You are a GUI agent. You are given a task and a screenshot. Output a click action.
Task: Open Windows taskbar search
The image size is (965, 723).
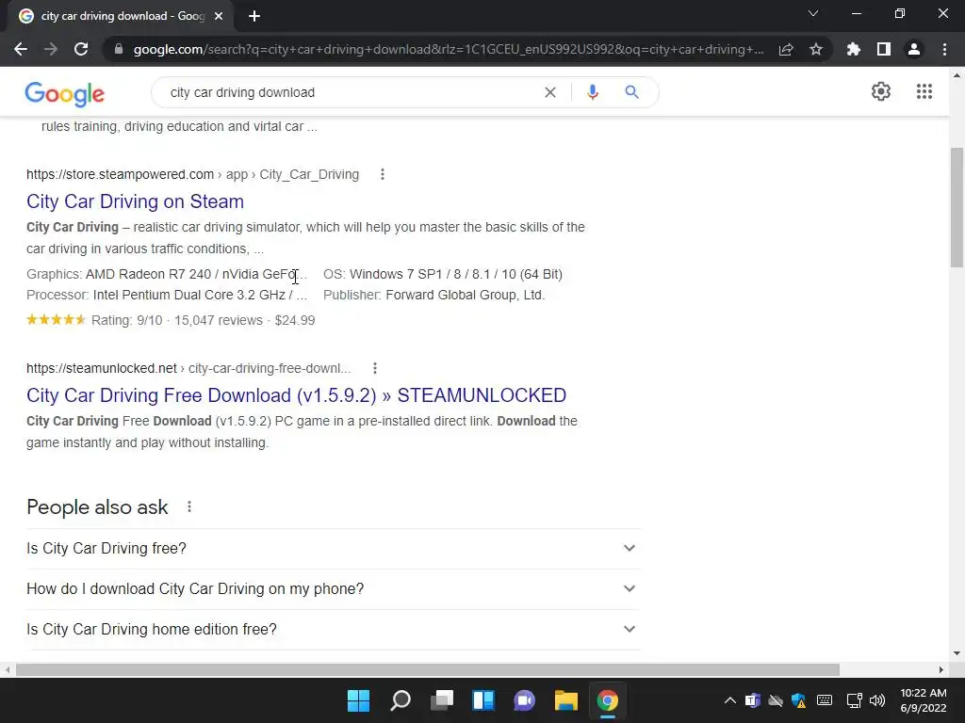click(x=400, y=700)
